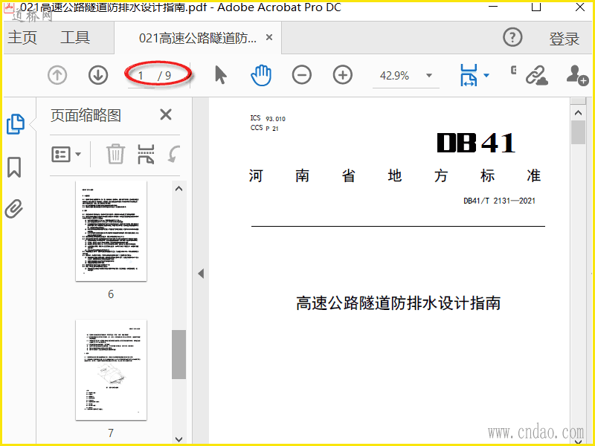Open the thumbnail options menu icon

[66, 155]
